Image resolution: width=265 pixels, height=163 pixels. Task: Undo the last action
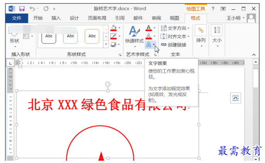32,8
